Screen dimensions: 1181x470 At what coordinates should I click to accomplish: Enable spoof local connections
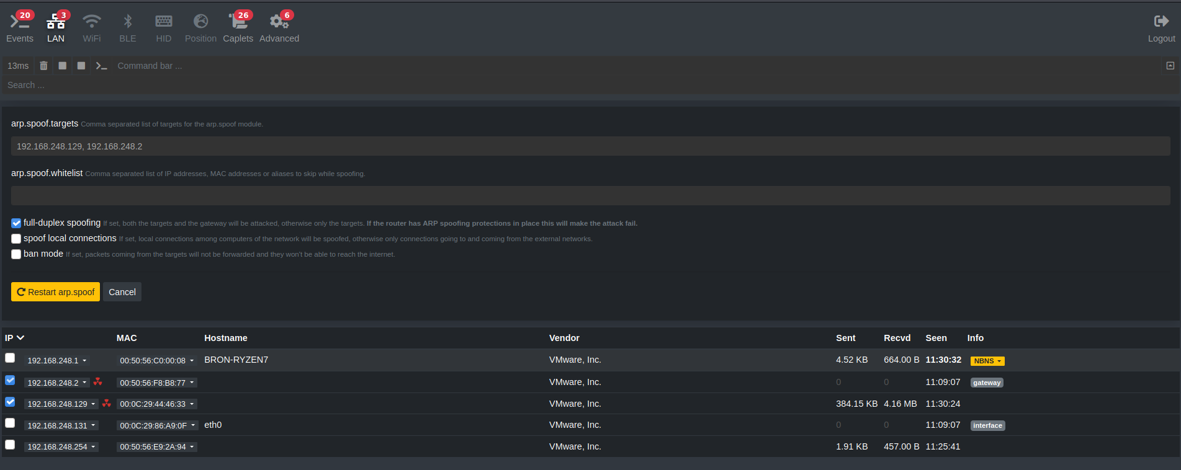click(x=16, y=239)
